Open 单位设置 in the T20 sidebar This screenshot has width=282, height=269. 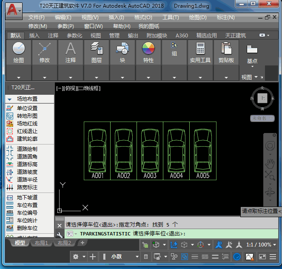pyautogui.click(x=27, y=108)
